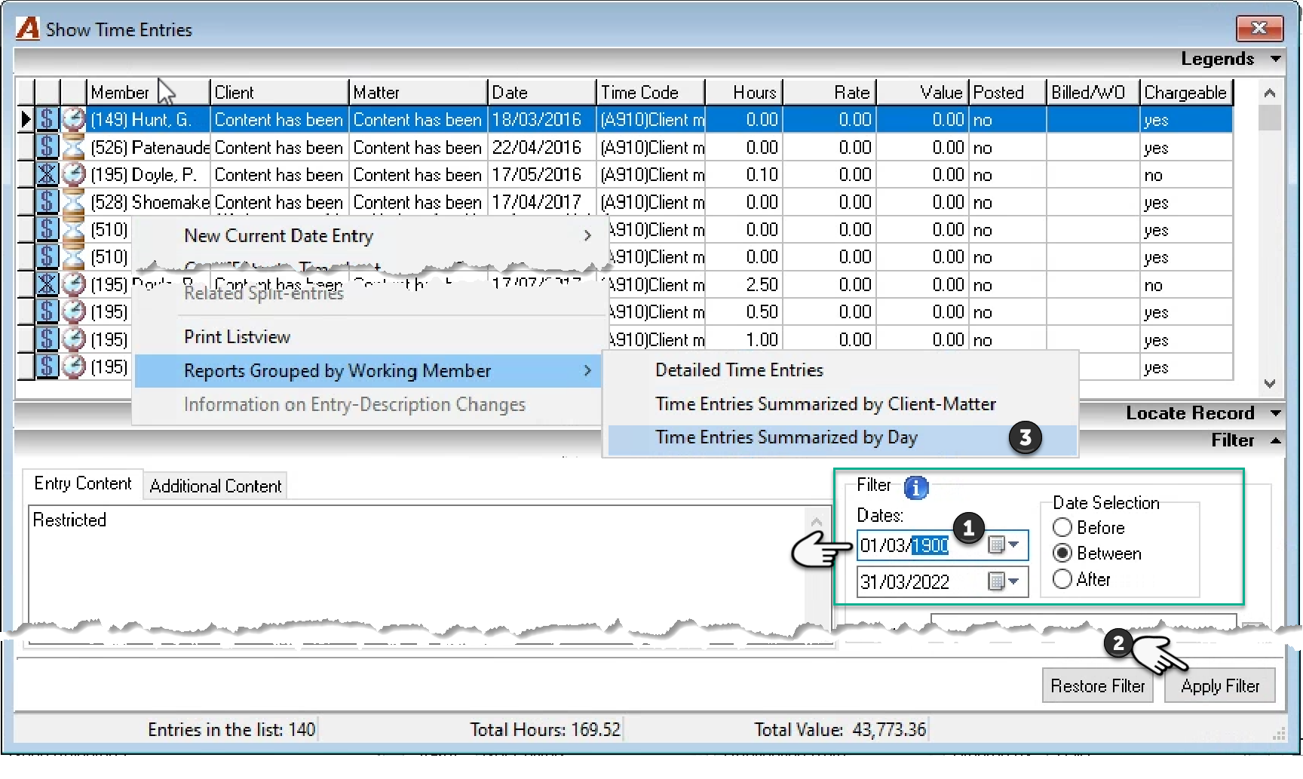Click the hourglass icon in the Shoemake row
The width and height of the screenshot is (1303, 779).
73,201
